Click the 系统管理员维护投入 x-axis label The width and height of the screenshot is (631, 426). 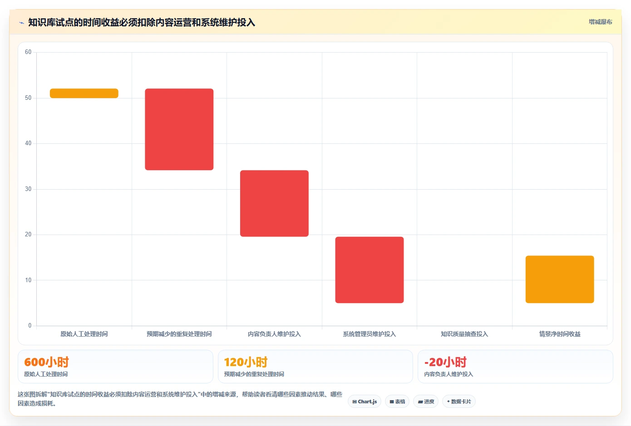(370, 334)
